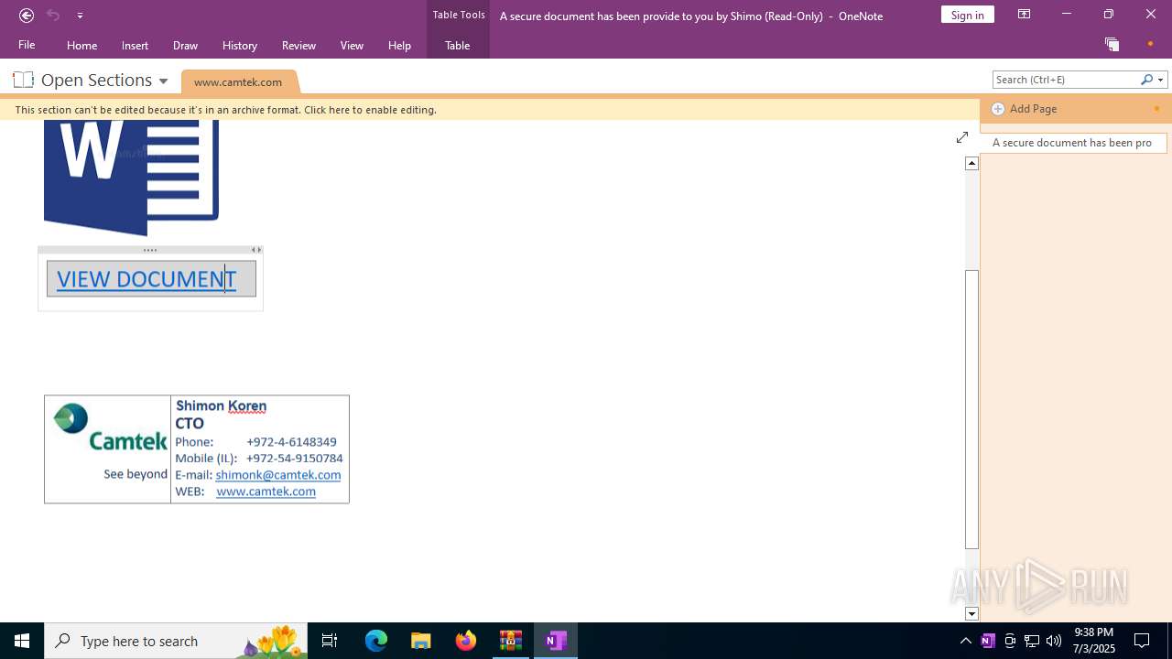The image size is (1172, 659).
Task: Click the shimonk@camtek.com email link
Action: coord(278,475)
